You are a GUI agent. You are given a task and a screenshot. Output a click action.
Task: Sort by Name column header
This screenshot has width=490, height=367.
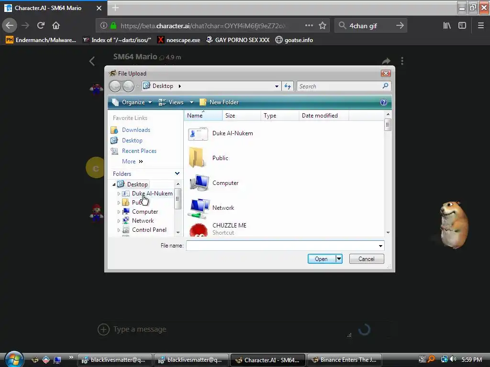(x=203, y=116)
